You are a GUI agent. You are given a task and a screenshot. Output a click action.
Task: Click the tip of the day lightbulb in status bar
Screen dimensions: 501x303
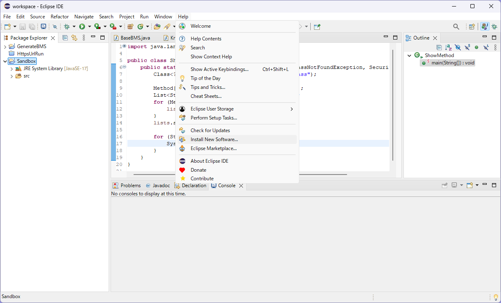pyautogui.click(x=496, y=297)
